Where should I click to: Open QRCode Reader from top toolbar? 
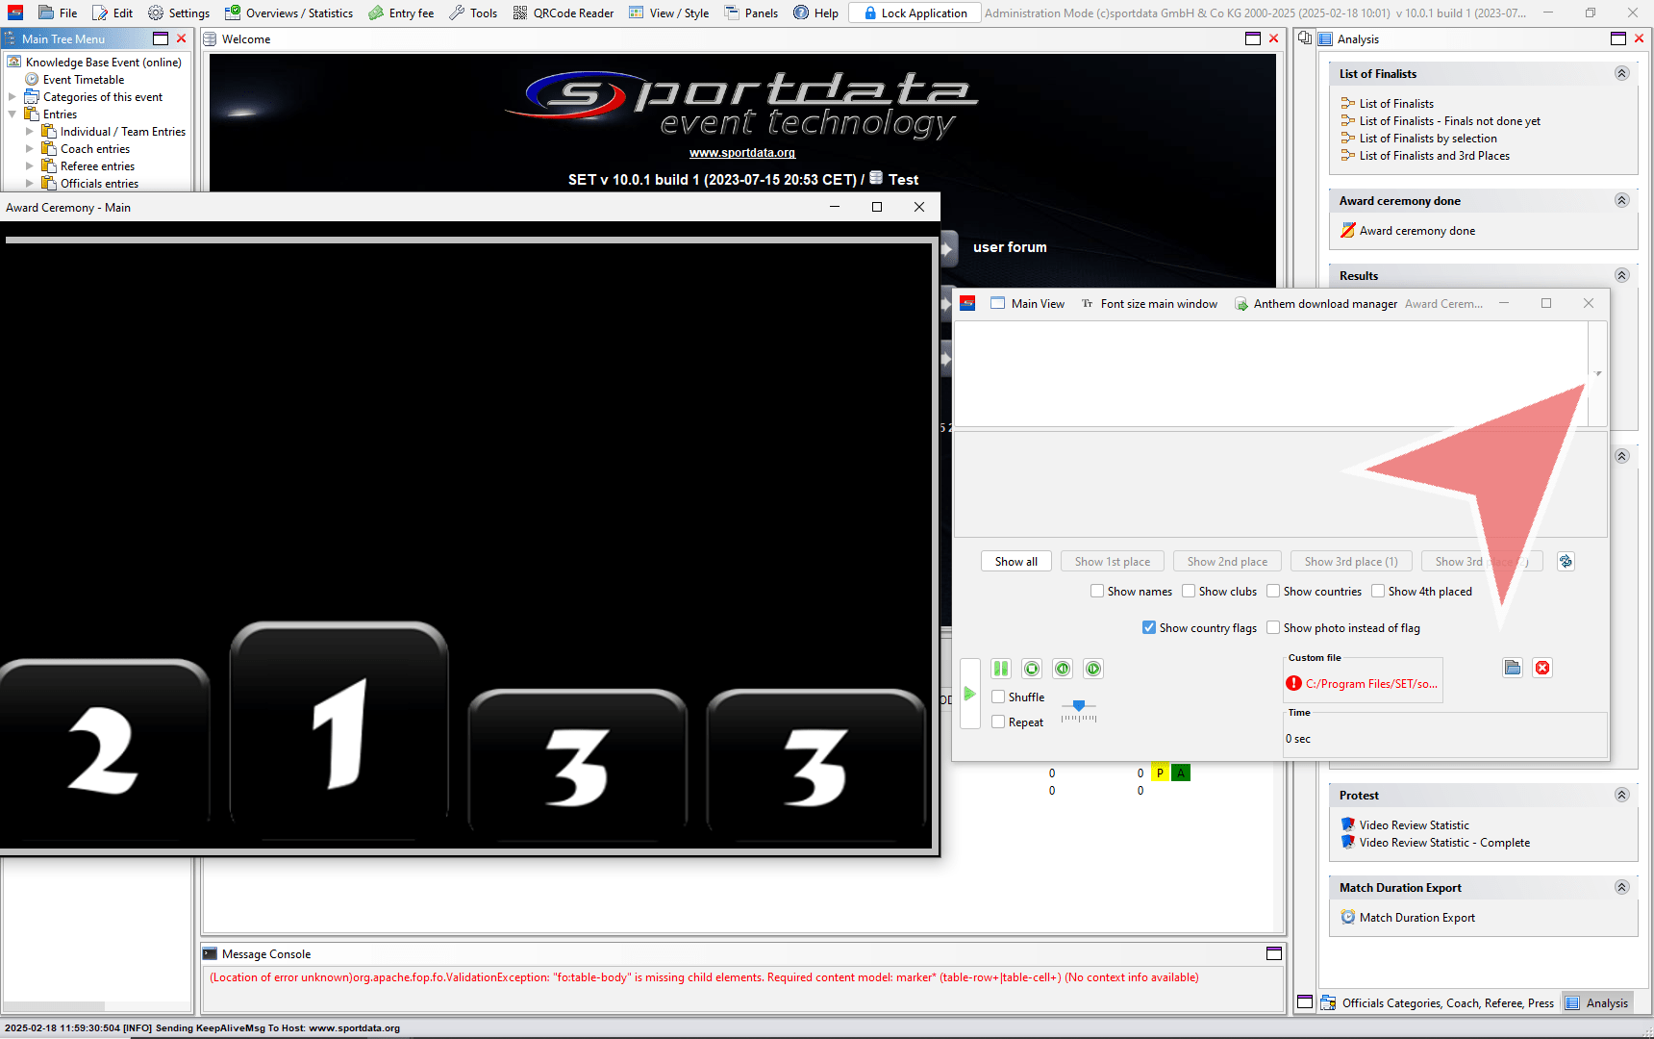(564, 13)
